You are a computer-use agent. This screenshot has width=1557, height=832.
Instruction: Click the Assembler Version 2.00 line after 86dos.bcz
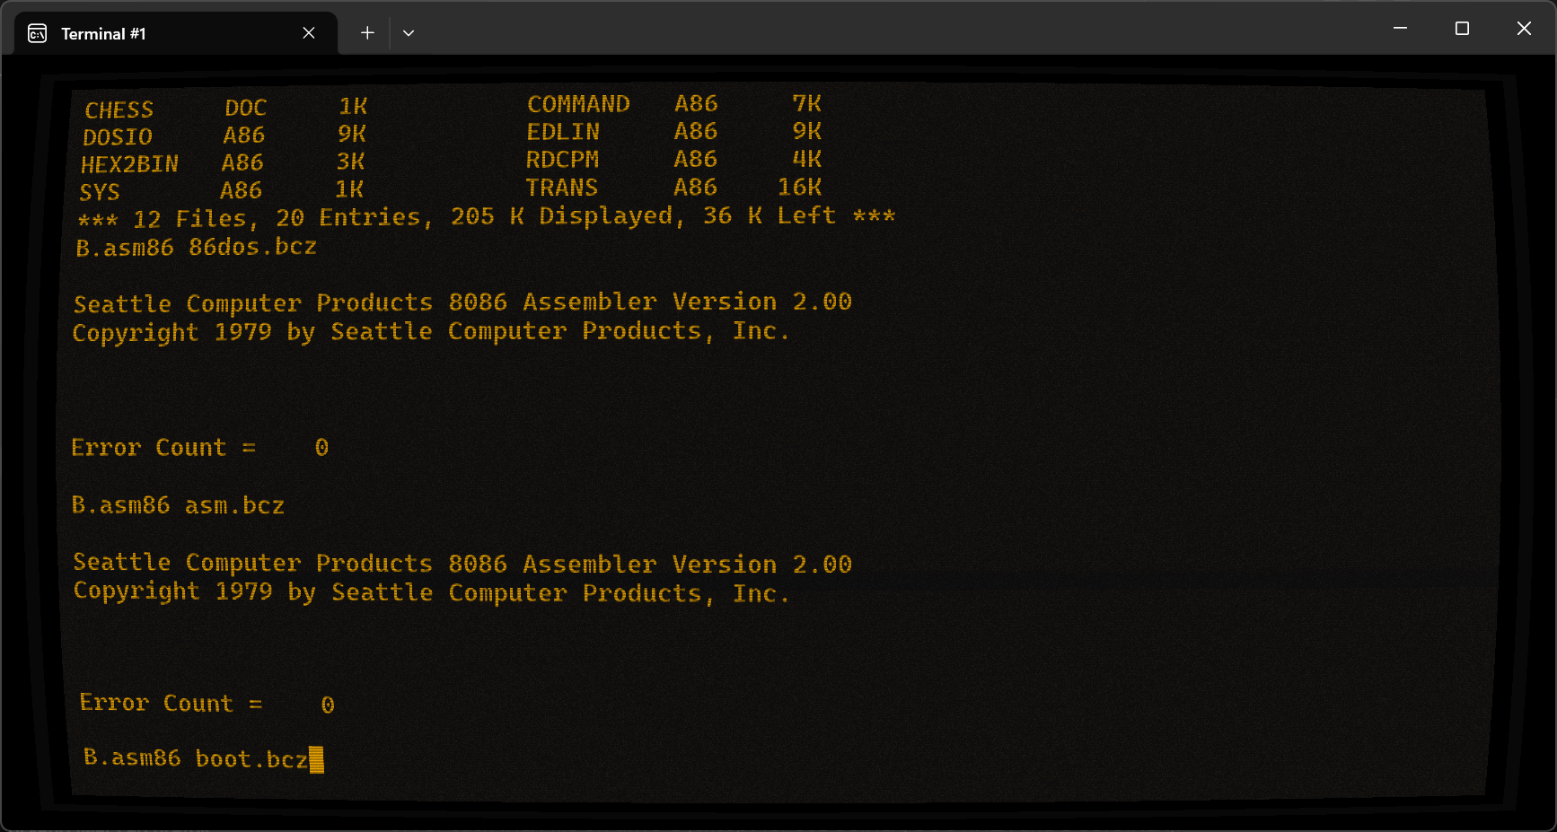click(x=462, y=302)
